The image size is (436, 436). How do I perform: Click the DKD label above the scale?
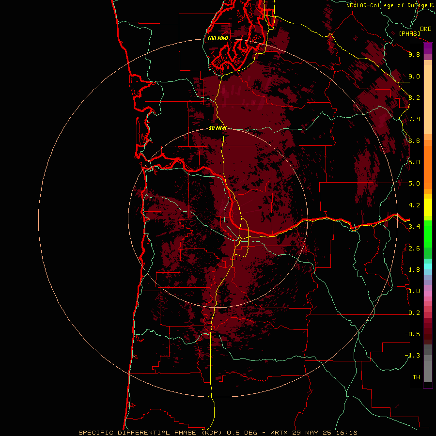click(426, 29)
